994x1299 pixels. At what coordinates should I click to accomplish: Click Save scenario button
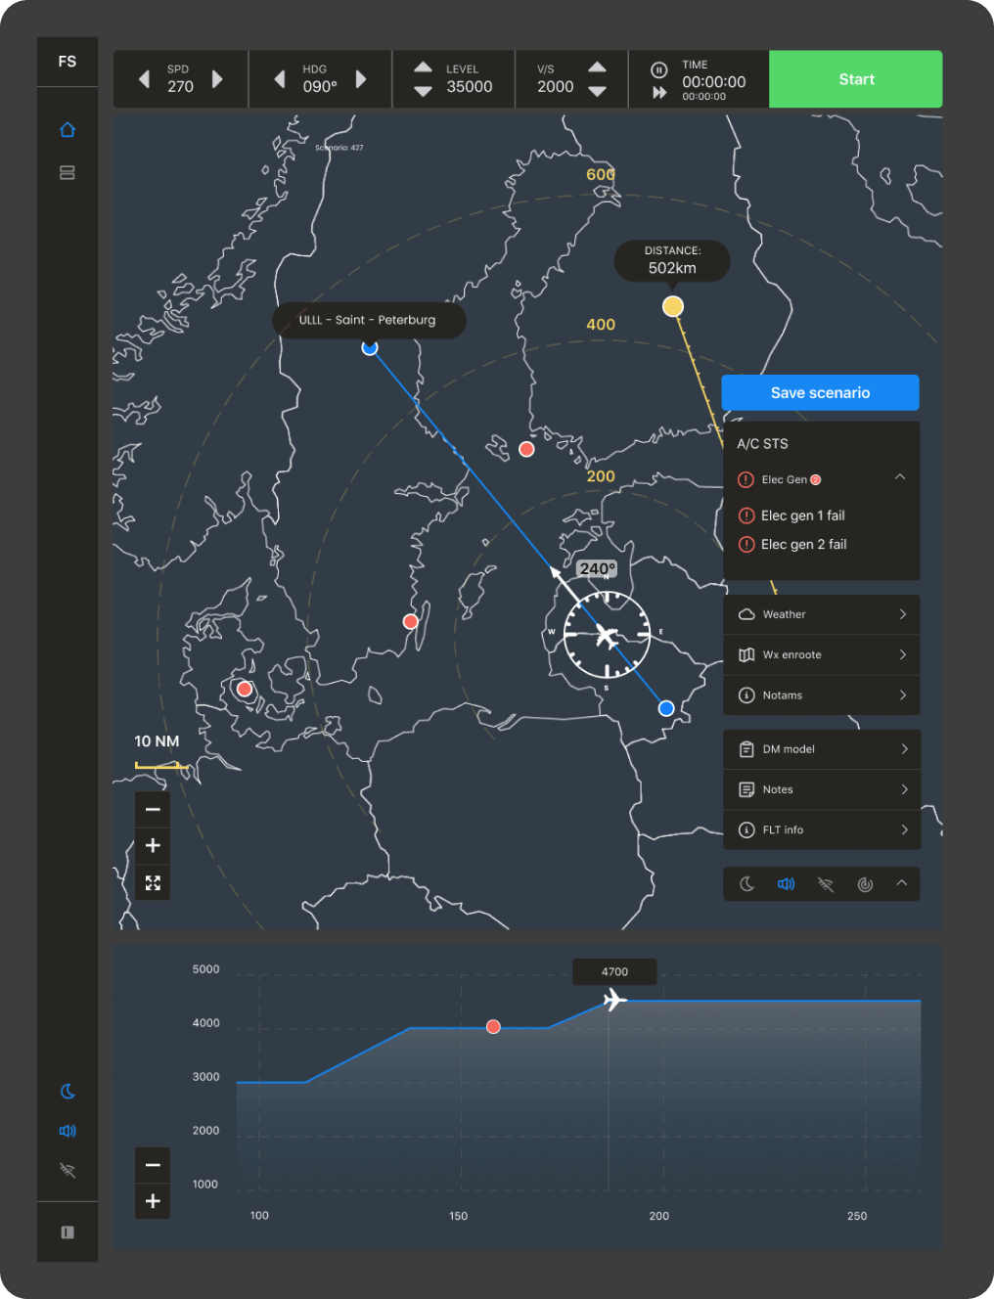(820, 392)
